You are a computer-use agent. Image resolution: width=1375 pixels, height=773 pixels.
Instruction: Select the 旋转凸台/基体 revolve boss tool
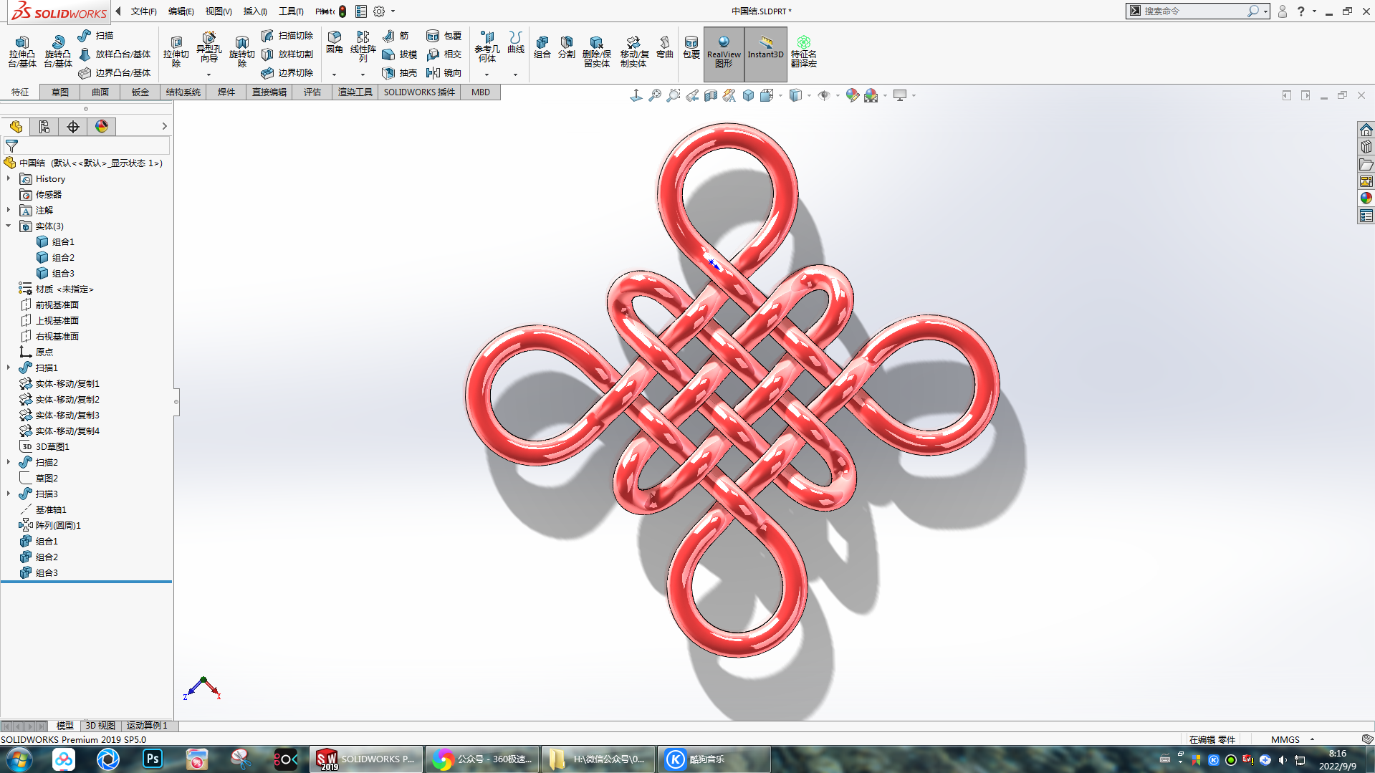pyautogui.click(x=58, y=52)
